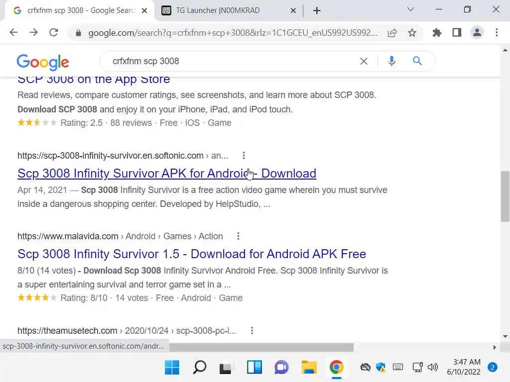The width and height of the screenshot is (510, 382).
Task: Close the Google Search tab
Action: pyautogui.click(x=144, y=11)
